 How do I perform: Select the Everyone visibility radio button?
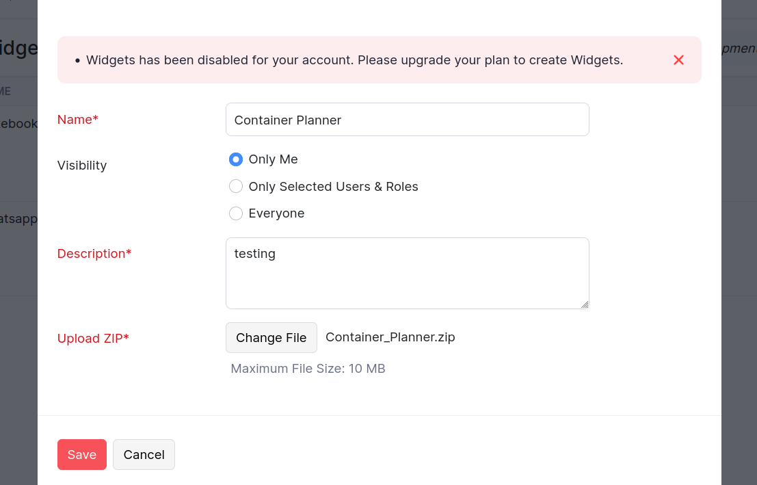click(236, 213)
